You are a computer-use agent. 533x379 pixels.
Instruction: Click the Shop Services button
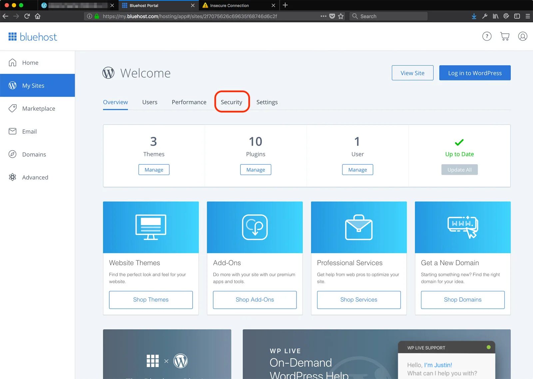coord(359,300)
